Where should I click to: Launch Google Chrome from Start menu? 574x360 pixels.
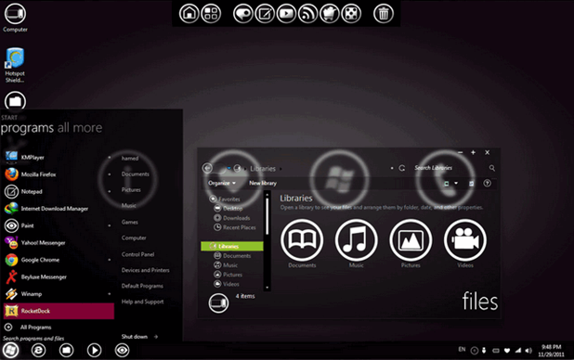point(59,260)
